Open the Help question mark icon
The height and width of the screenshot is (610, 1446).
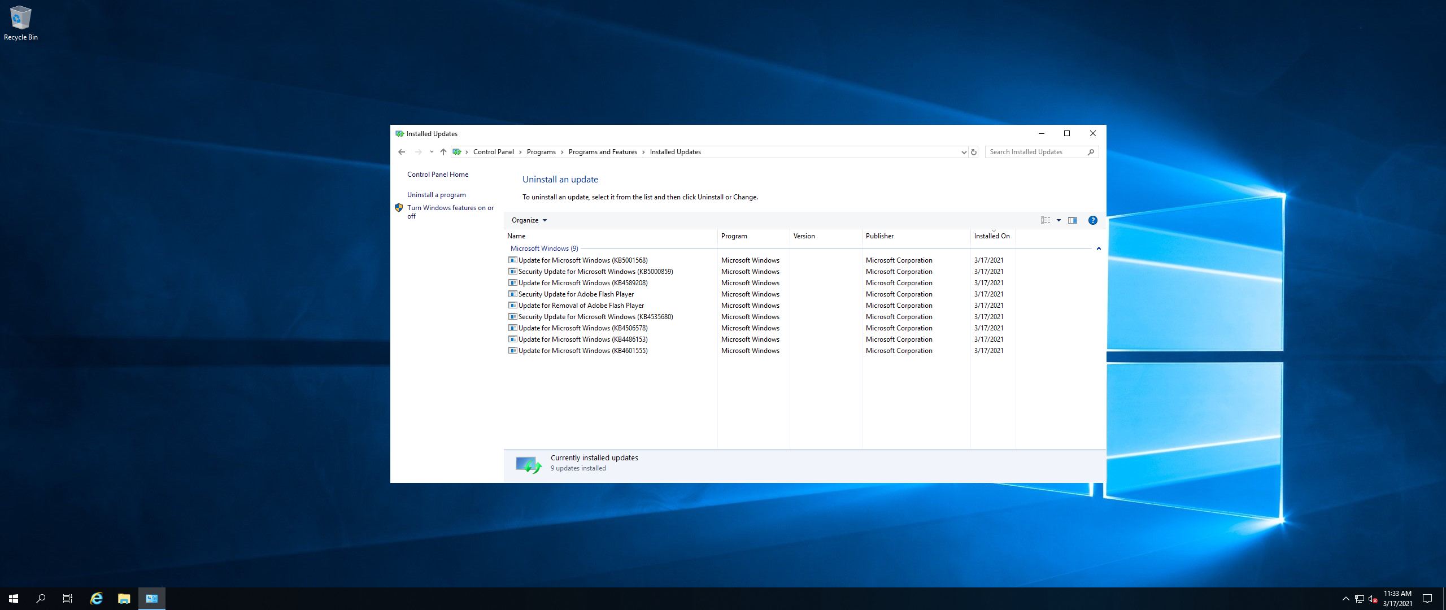tap(1093, 220)
